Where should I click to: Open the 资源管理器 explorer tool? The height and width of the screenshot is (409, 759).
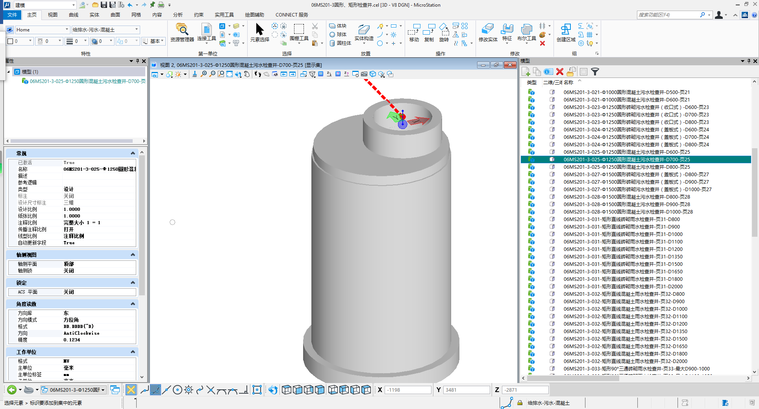tap(182, 32)
